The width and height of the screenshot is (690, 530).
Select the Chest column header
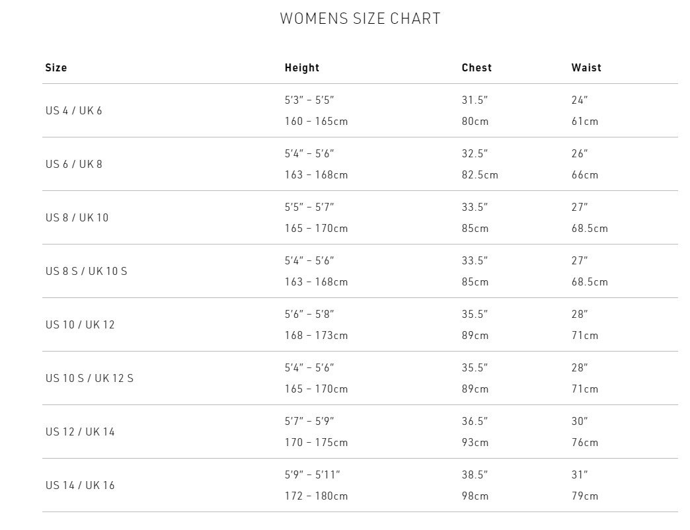pyautogui.click(x=477, y=67)
